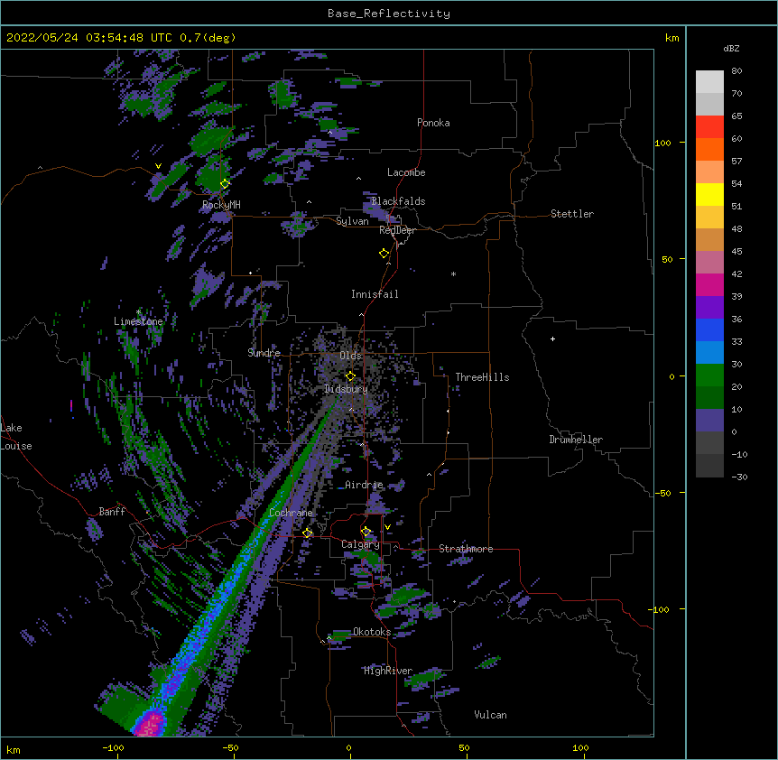
Task: Click the yellow station marker near RockyMH
Action: point(225,183)
